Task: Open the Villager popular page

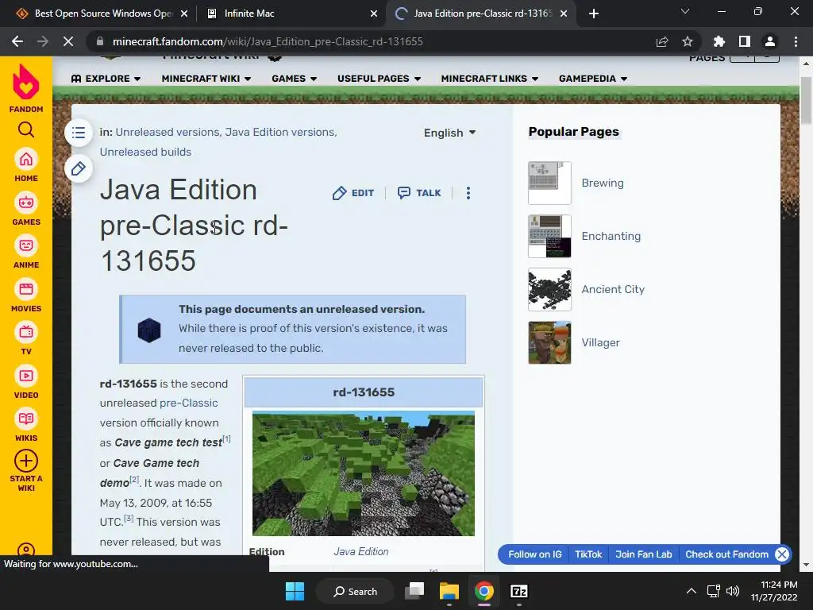Action: 600,343
